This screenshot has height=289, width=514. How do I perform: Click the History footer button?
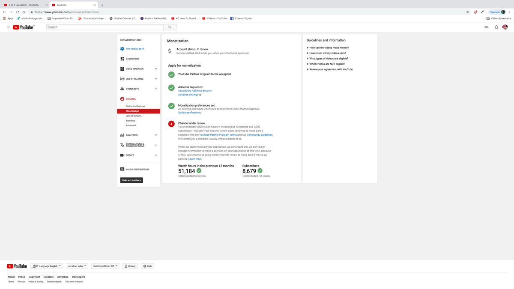(130, 266)
